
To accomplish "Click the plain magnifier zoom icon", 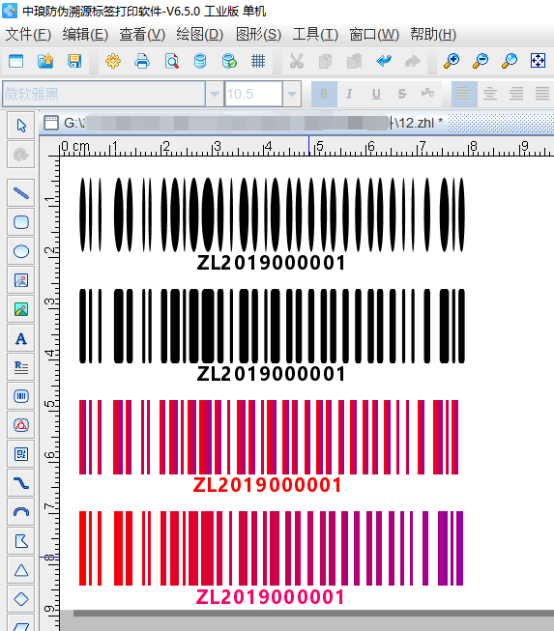I will point(510,61).
